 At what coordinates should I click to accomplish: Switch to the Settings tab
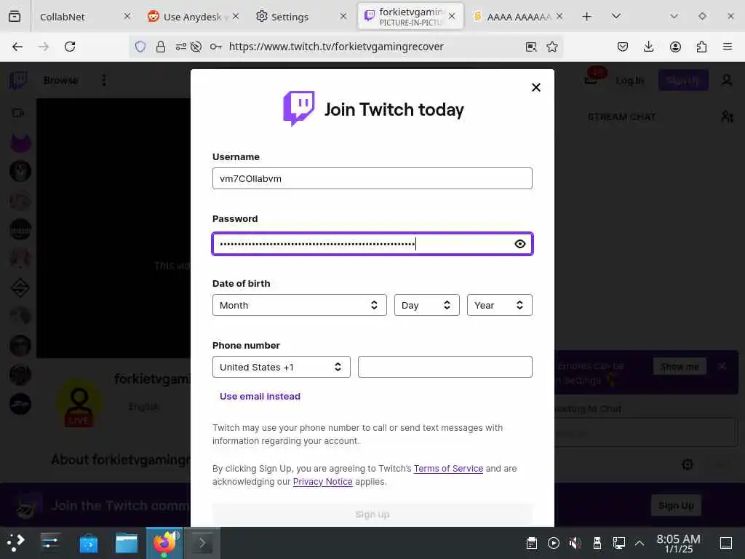[290, 17]
